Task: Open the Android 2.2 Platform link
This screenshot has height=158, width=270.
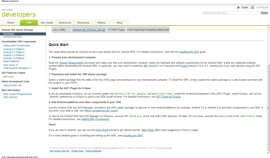Action: [x=14, y=49]
